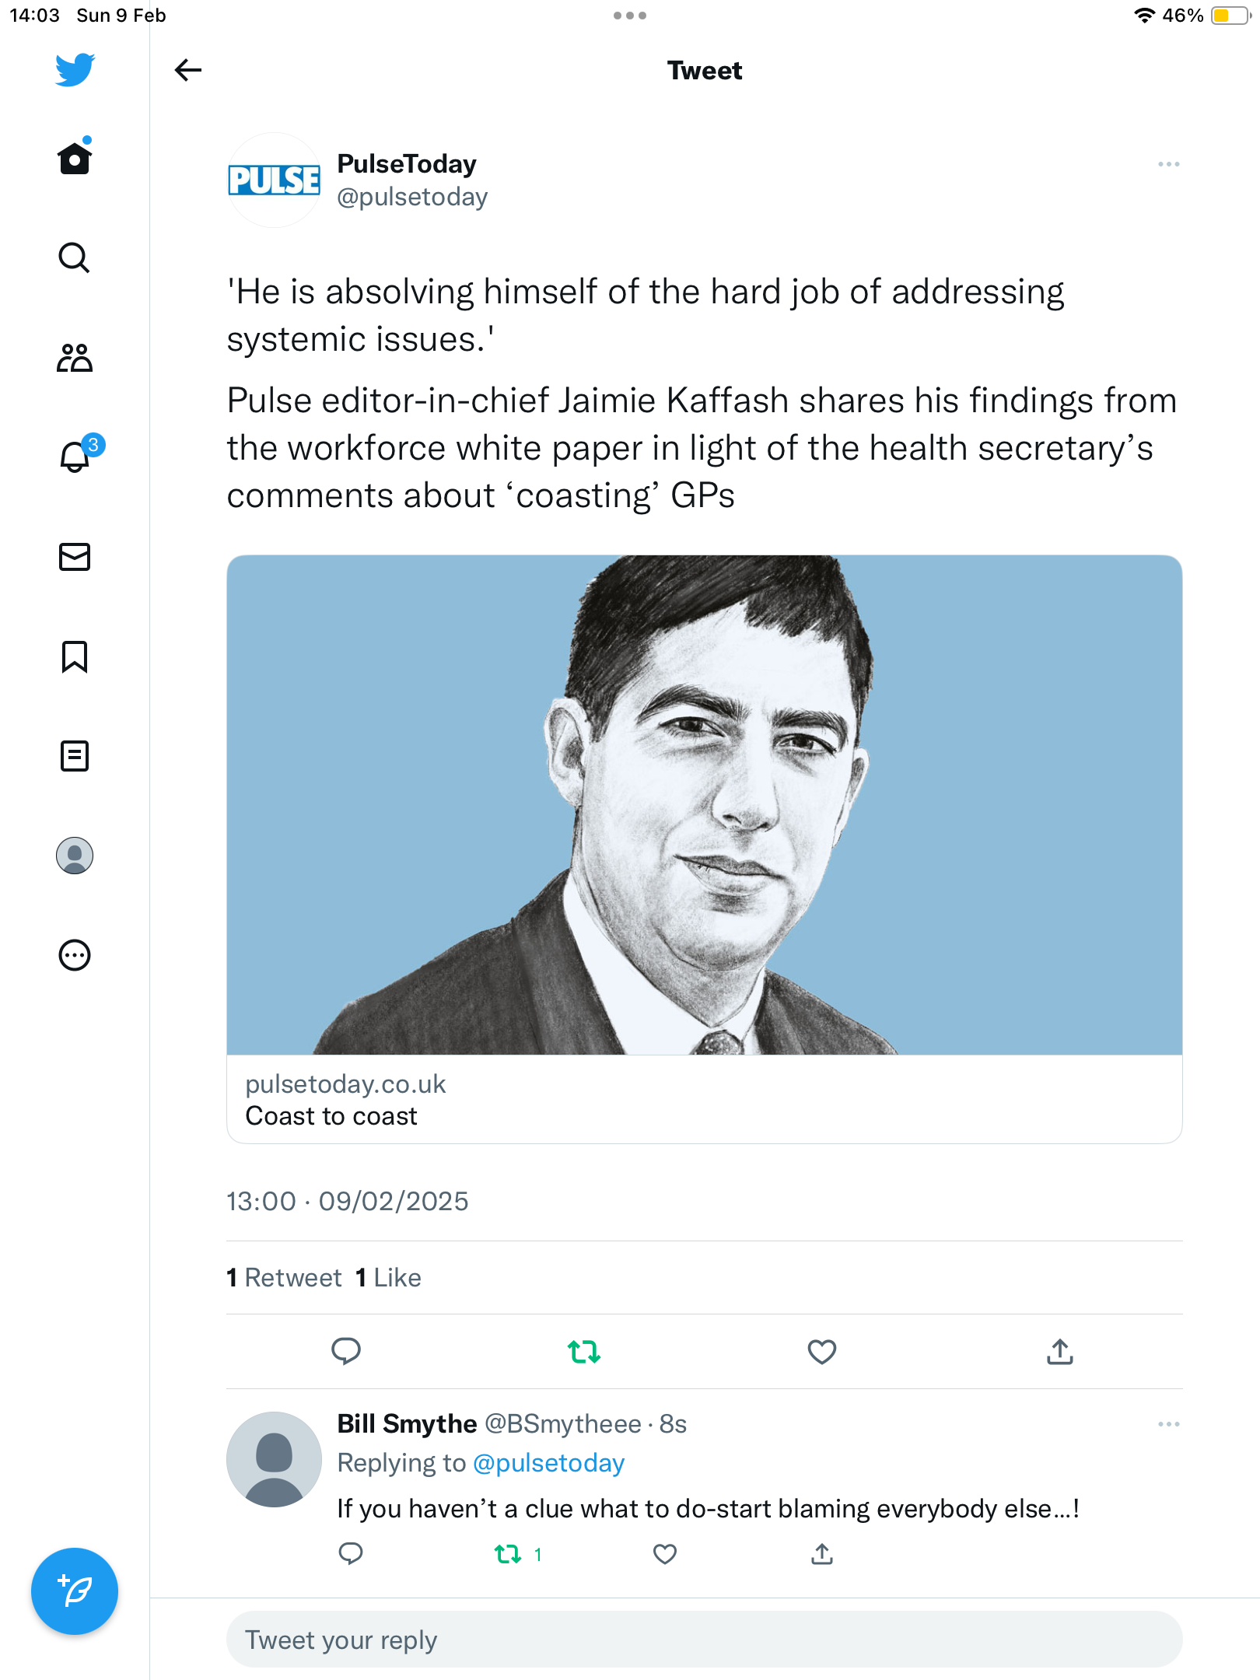This screenshot has width=1260, height=1680.
Task: Open the iPad multitasking dots at top
Action: pos(630,16)
